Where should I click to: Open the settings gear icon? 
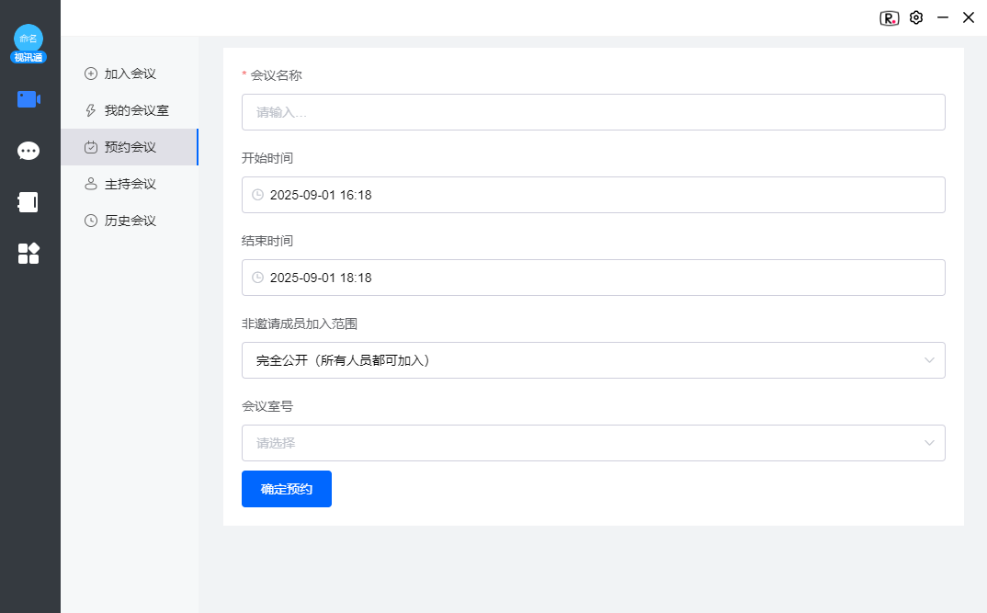915,17
